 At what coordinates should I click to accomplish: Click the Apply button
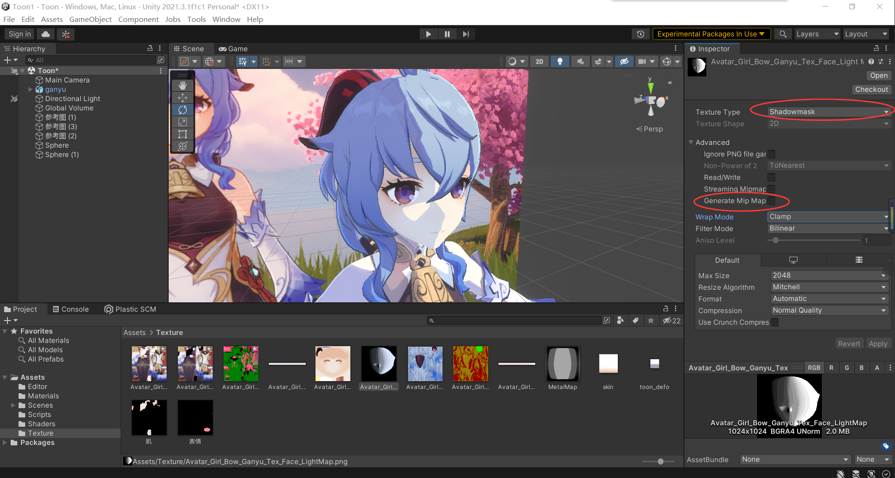coord(878,343)
